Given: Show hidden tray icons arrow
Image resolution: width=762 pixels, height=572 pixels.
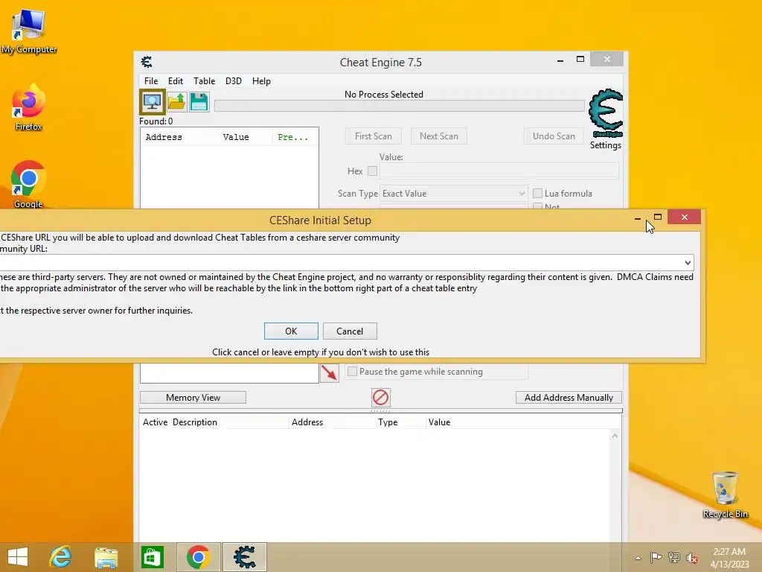Looking at the screenshot, I should pos(638,558).
